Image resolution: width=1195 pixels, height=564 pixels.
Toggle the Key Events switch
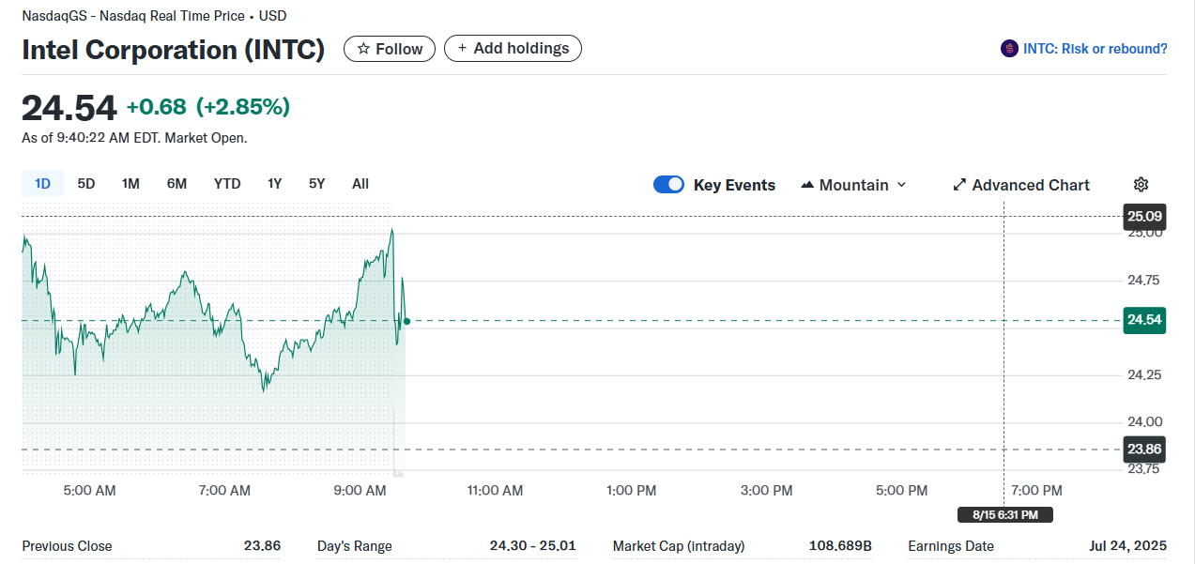tap(668, 185)
